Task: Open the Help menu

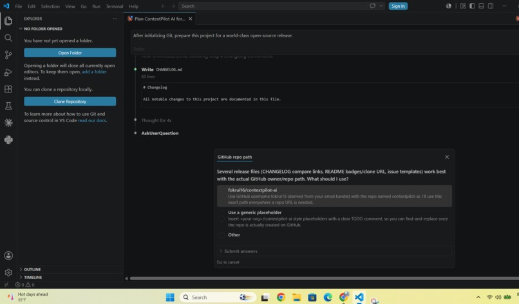Action: click(133, 6)
